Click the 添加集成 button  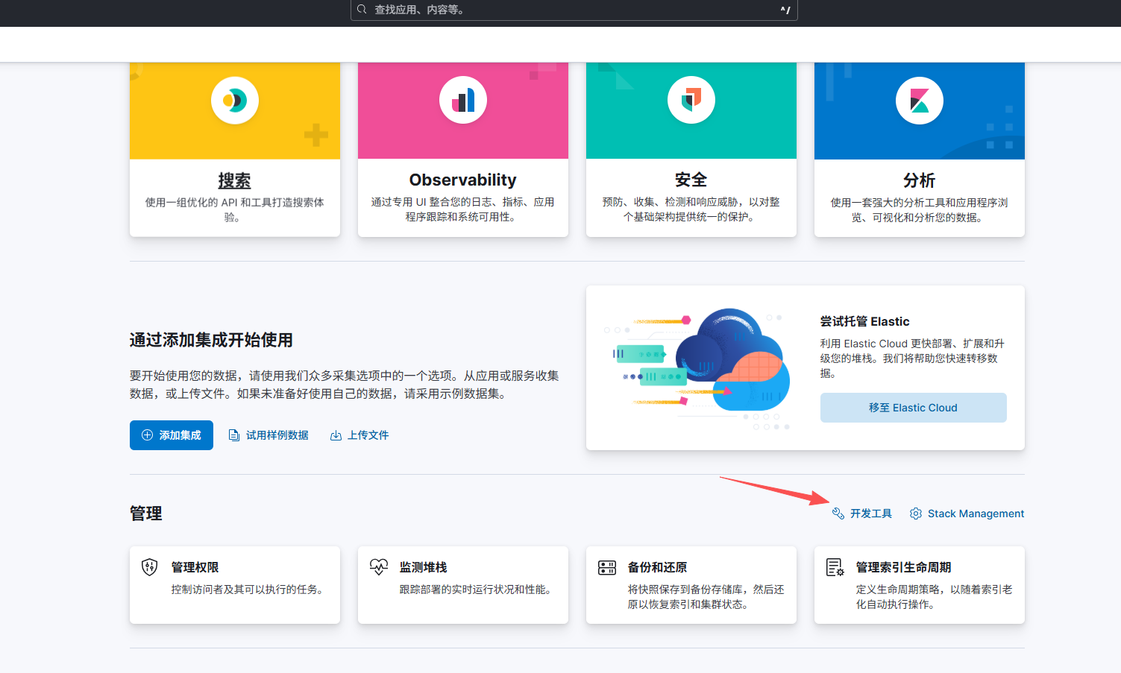[x=172, y=435]
